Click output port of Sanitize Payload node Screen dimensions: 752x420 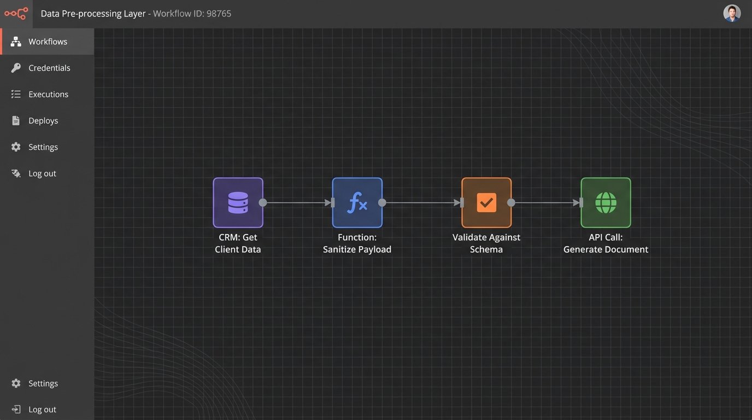coord(382,202)
